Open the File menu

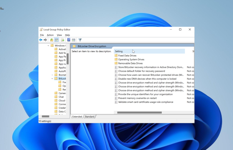[42, 35]
